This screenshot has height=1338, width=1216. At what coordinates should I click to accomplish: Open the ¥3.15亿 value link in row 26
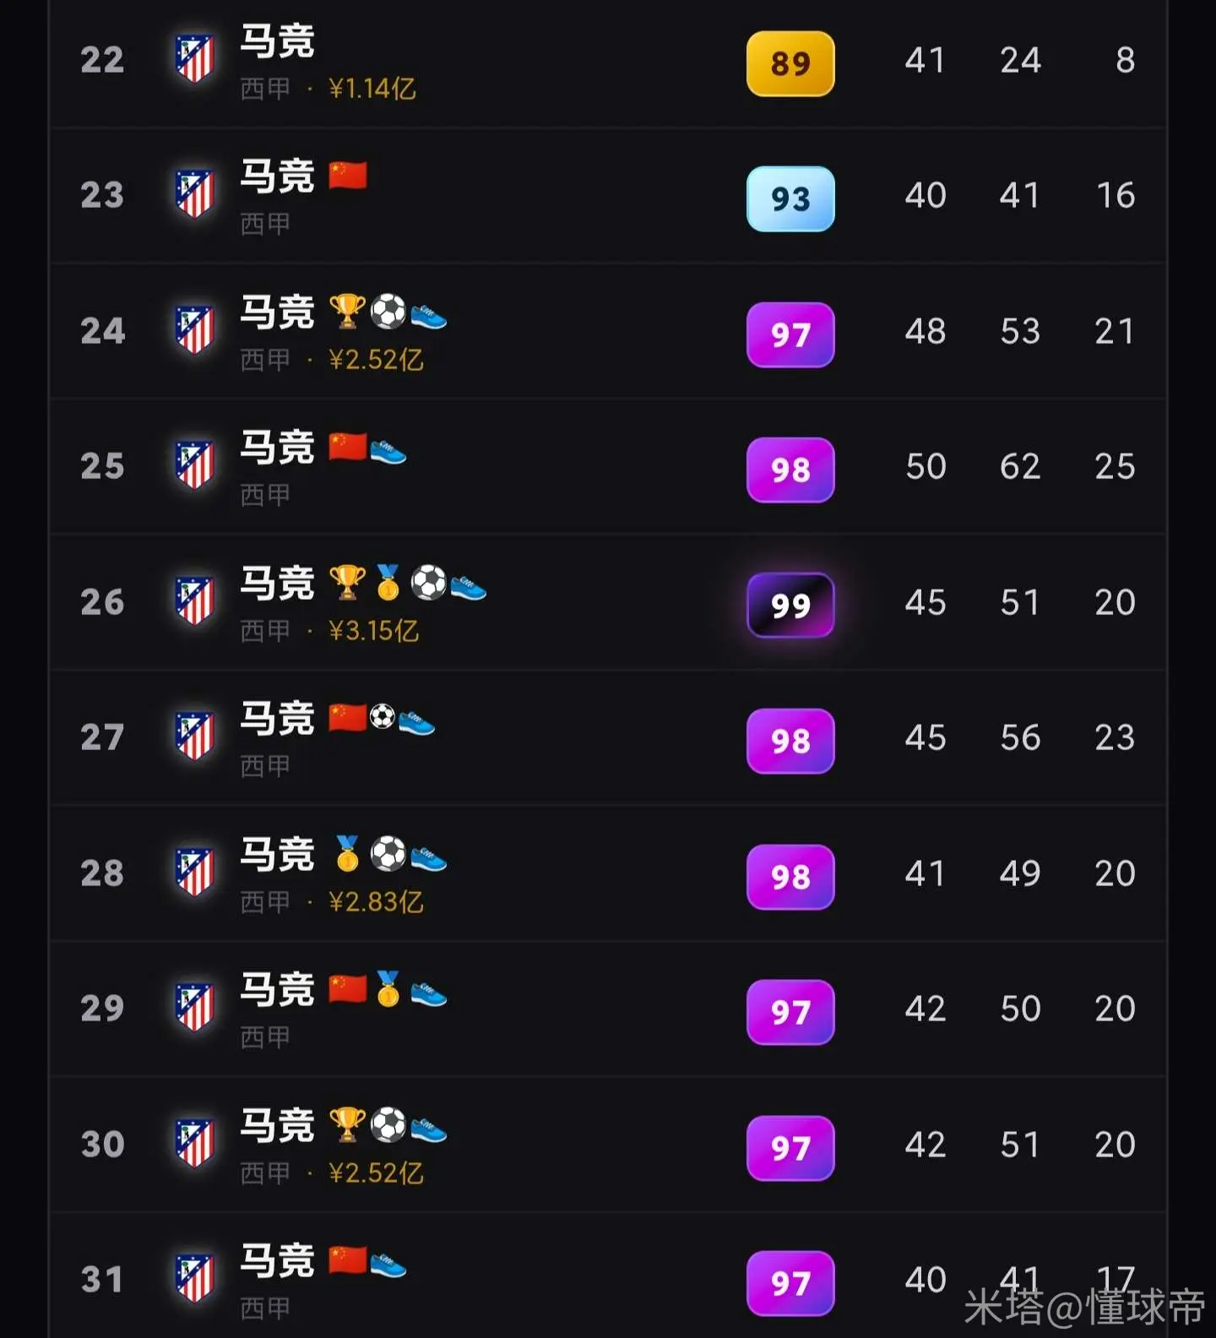pyautogui.click(x=373, y=631)
